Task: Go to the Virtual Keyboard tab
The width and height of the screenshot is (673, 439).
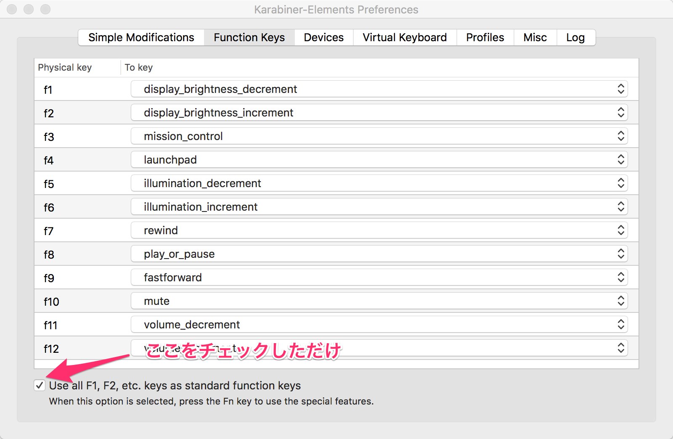Action: (405, 37)
